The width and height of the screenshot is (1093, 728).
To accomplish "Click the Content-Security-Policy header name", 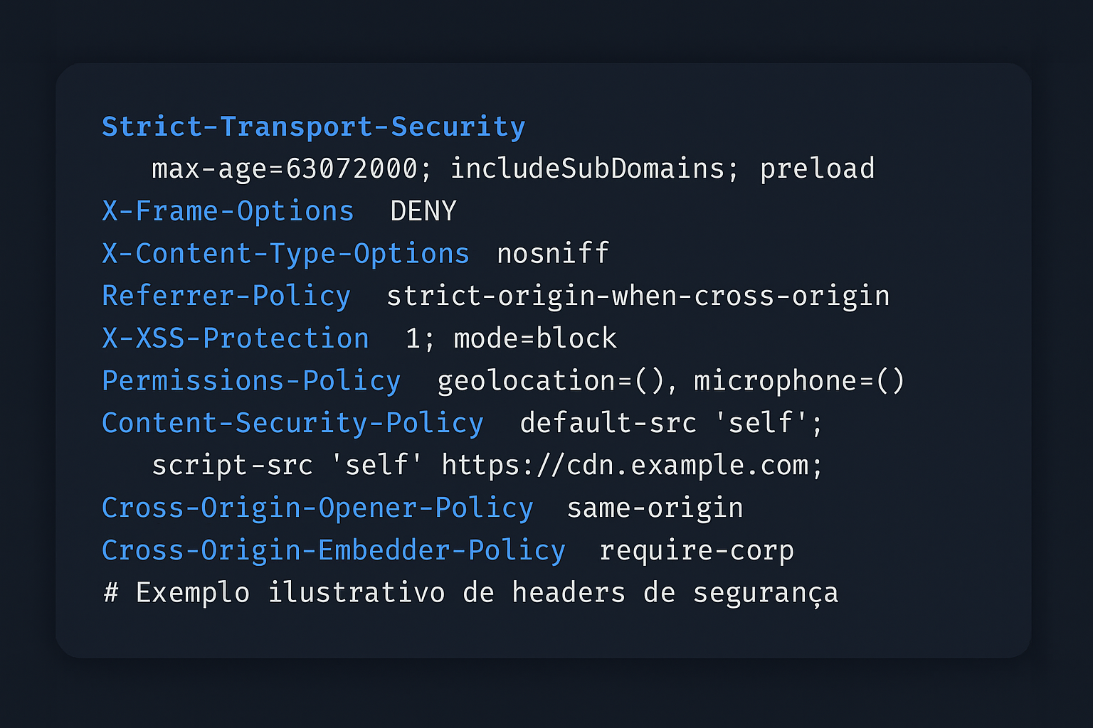I will coord(292,423).
